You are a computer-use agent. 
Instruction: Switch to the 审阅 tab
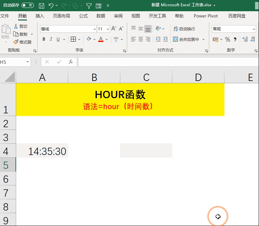pyautogui.click(x=118, y=16)
